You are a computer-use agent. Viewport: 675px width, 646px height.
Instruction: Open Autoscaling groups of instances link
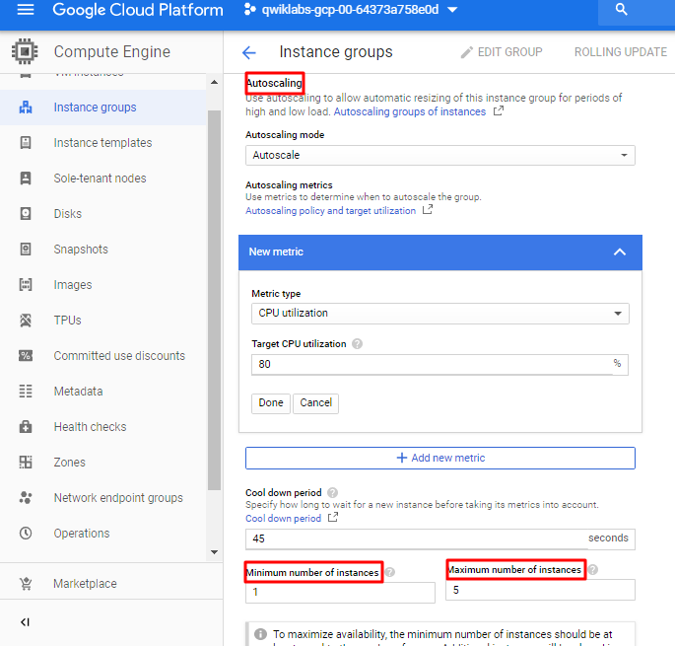click(409, 111)
